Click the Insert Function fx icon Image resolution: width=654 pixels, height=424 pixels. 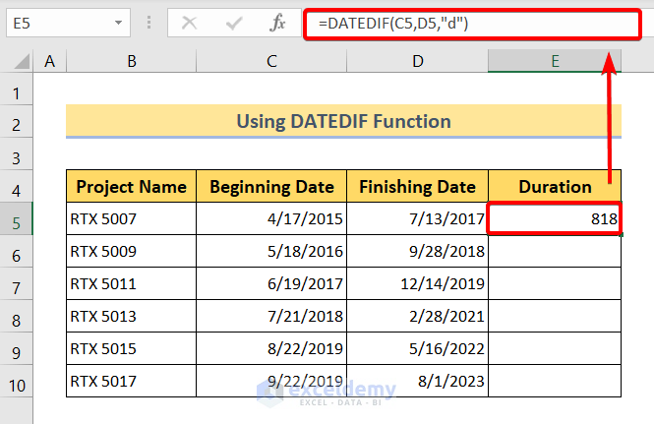coord(278,22)
